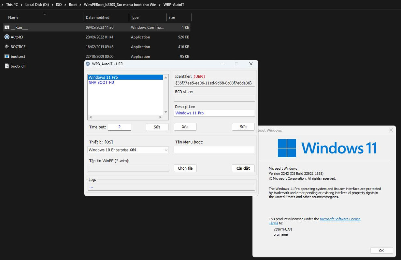Open the Thiết bị OS dropdown
Screen dimensions: 401x260
128,150
